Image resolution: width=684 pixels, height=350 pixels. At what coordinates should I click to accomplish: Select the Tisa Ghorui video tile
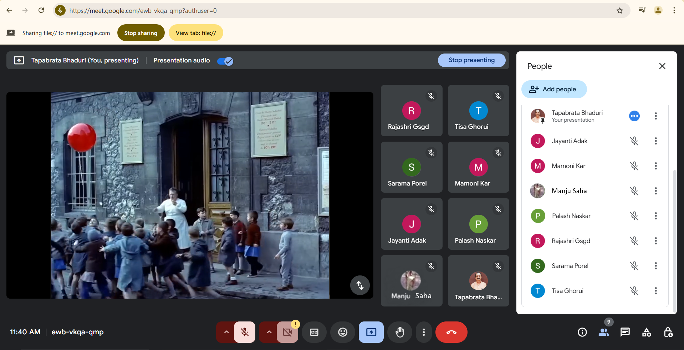(478, 111)
